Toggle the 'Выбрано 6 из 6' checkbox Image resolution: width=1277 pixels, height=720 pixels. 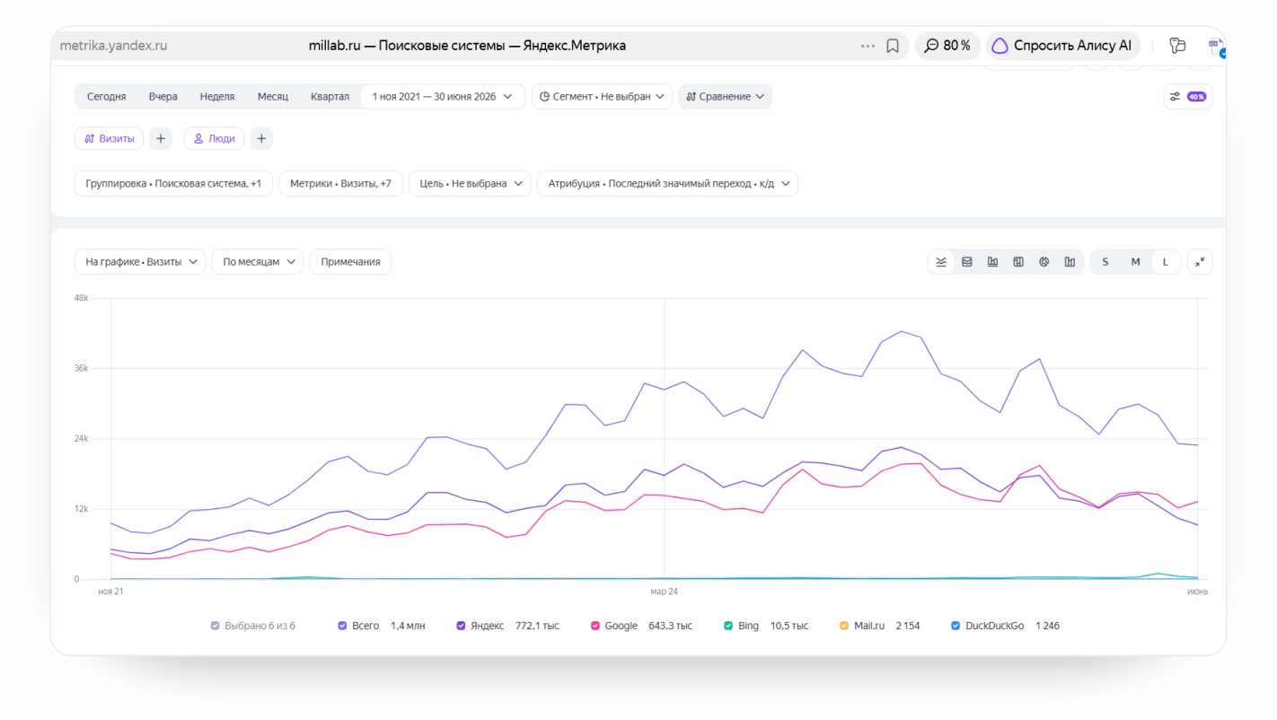215,626
